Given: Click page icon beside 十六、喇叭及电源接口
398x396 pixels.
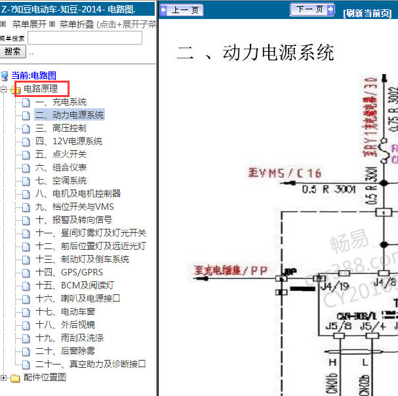Looking at the screenshot, I should (x=26, y=299).
